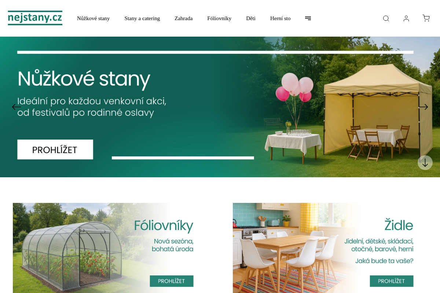
Task: Advance carousel with the right arrow
Action: (x=423, y=107)
